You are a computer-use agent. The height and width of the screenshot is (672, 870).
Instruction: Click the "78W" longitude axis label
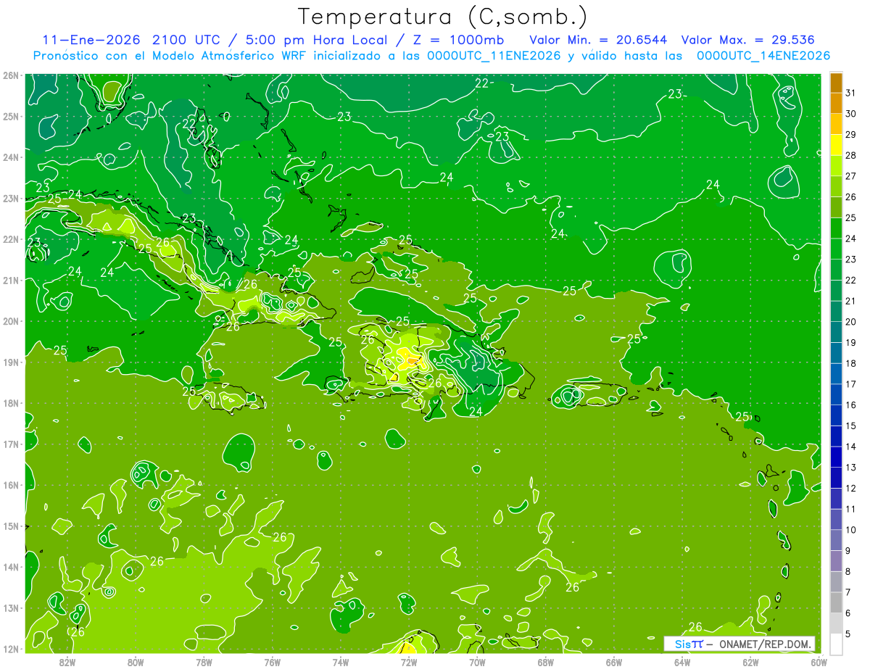204,663
